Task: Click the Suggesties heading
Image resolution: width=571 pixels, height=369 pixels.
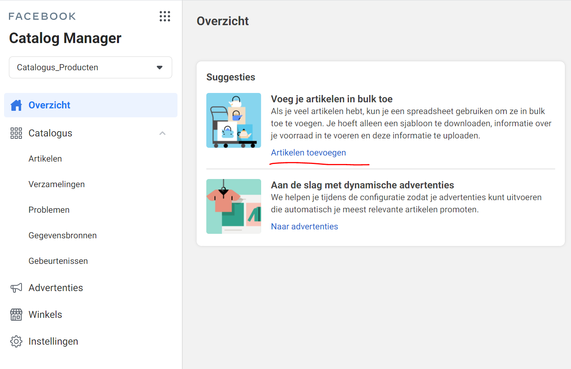Action: [x=231, y=77]
